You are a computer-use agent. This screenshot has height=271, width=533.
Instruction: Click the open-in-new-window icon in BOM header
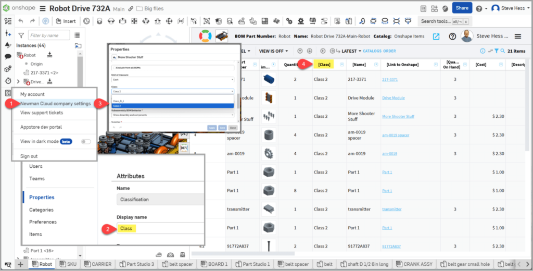(436, 36)
